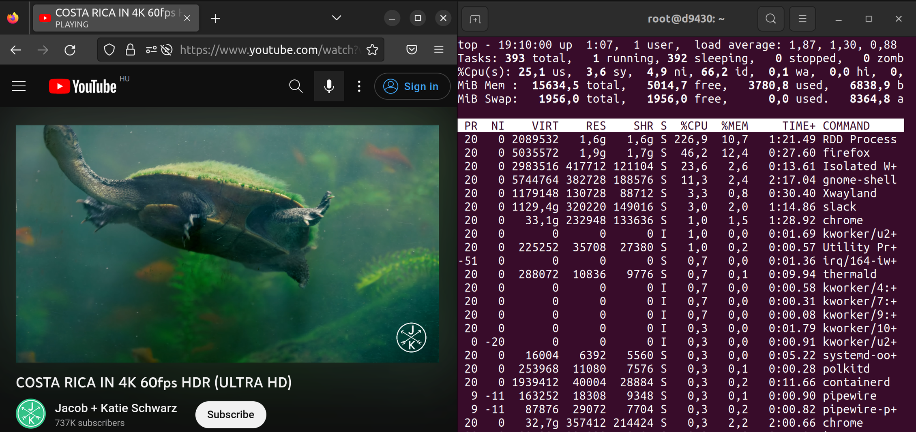The image size is (916, 432).
Task: Search in the terminal window
Action: 770,19
